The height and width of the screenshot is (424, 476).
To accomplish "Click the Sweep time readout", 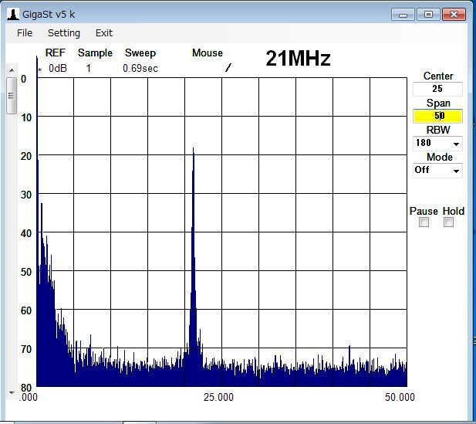I will (140, 69).
